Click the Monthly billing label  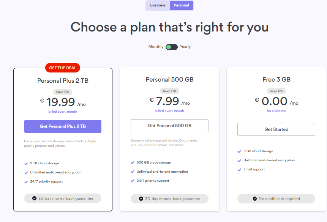tap(156, 47)
